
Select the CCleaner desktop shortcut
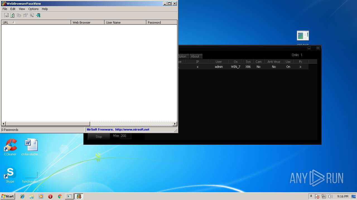pyautogui.click(x=10, y=147)
